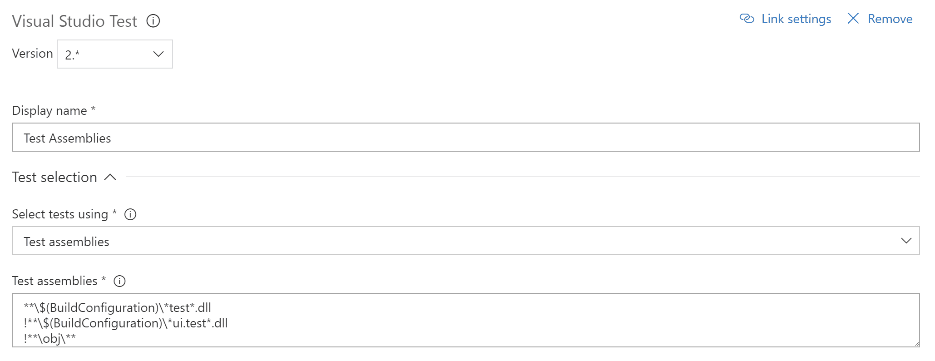The image size is (935, 361).
Task: Place cursor on the !**\obj\** pattern line
Action: point(50,339)
